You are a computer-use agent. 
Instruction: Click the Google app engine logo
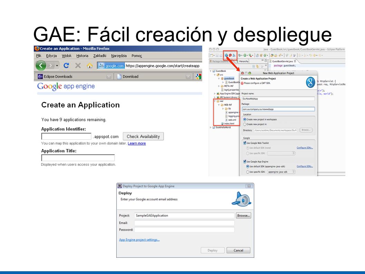tap(66, 86)
